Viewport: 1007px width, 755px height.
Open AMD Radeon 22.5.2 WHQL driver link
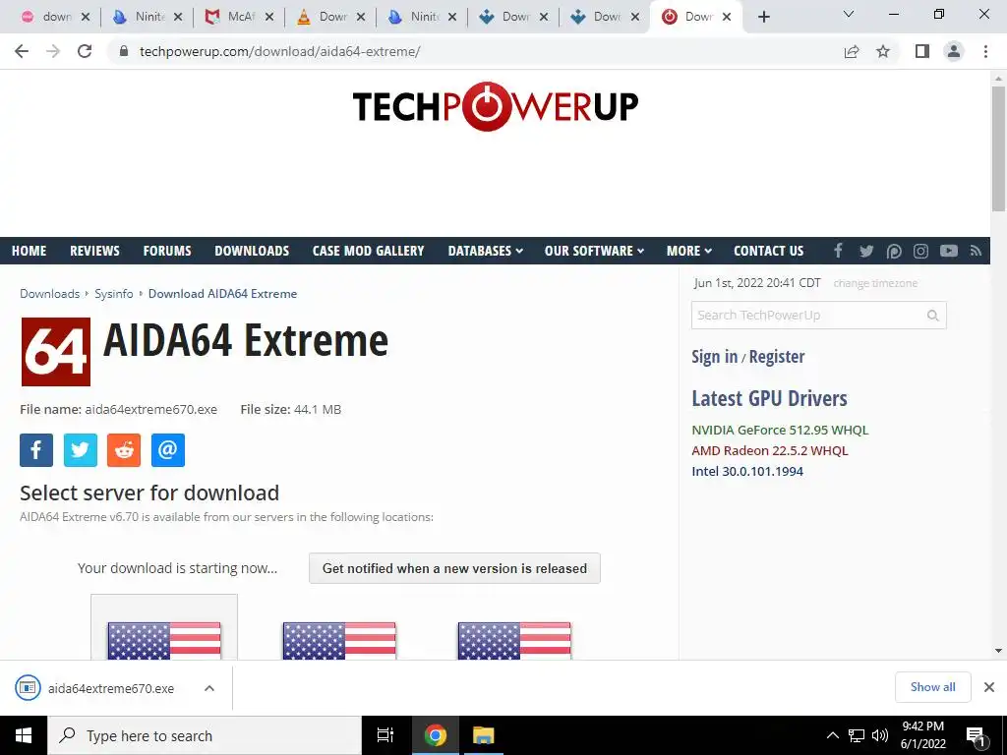point(769,450)
